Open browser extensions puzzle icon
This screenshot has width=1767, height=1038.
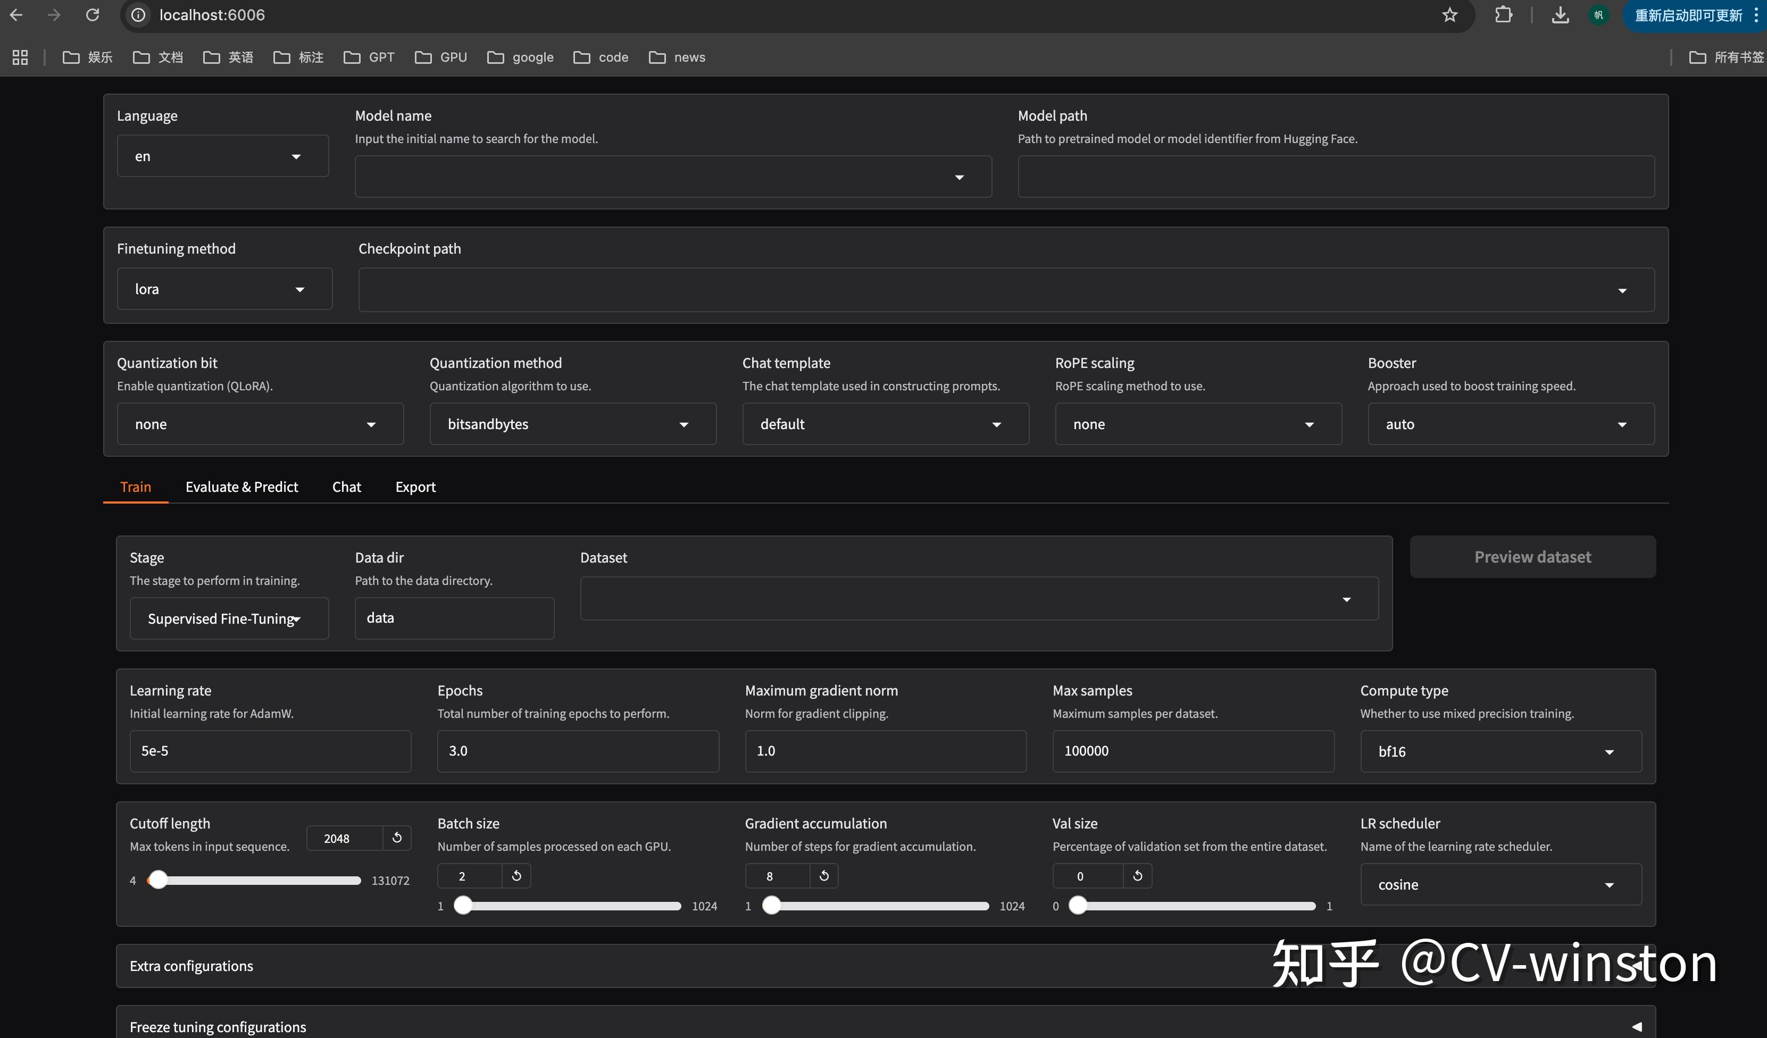(x=1503, y=15)
